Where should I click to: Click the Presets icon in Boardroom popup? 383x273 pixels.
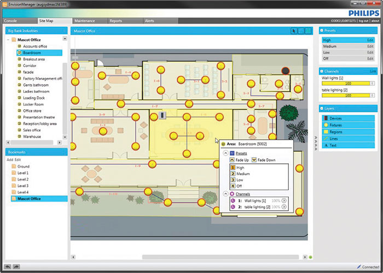[x=232, y=153]
